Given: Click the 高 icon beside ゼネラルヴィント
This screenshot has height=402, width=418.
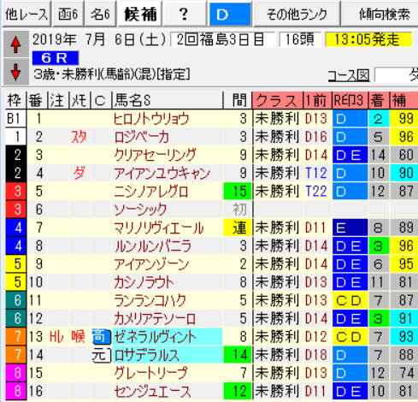Looking at the screenshot, I should pos(102,337).
